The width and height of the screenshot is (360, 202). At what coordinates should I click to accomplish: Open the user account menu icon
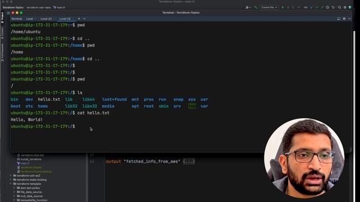247,7
